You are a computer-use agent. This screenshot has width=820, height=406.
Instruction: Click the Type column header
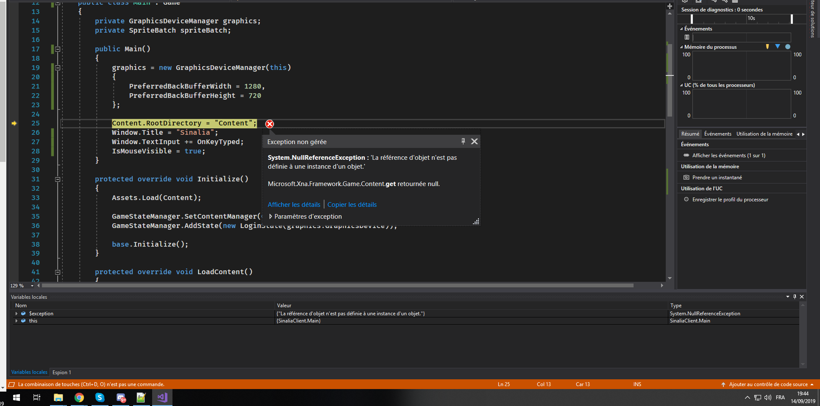734,306
